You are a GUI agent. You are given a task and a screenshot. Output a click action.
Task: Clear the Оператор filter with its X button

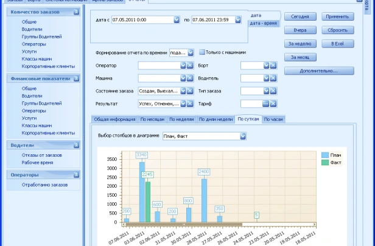click(190, 65)
